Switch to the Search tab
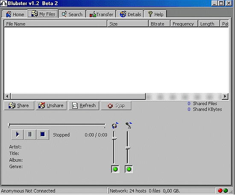This screenshot has width=235, height=195. (72, 14)
